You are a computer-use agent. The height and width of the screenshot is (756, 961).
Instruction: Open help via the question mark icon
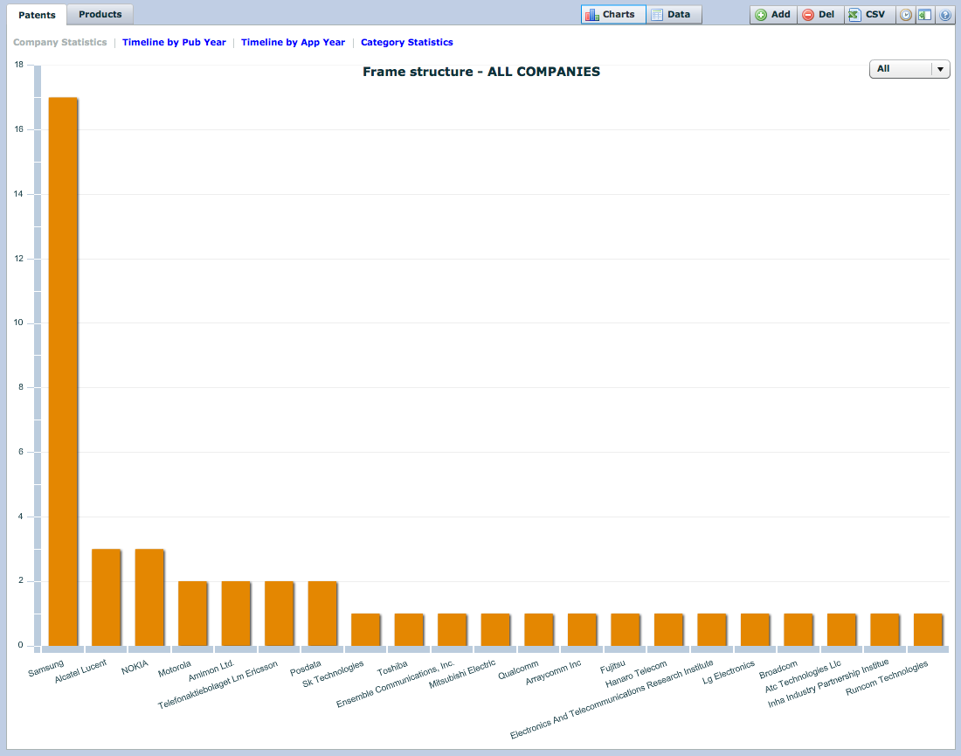click(x=944, y=15)
